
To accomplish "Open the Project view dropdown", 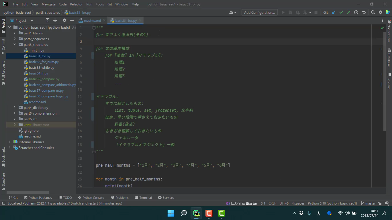I will 32,21.
